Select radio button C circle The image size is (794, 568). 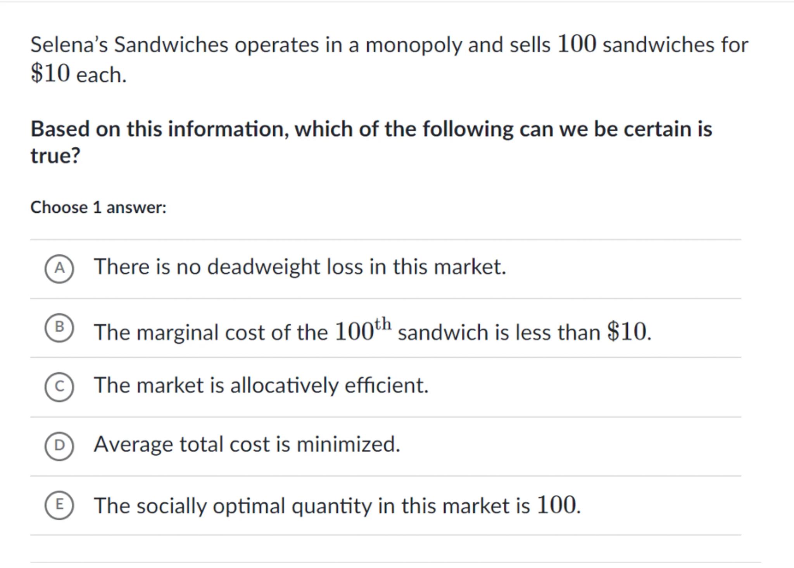coord(59,387)
